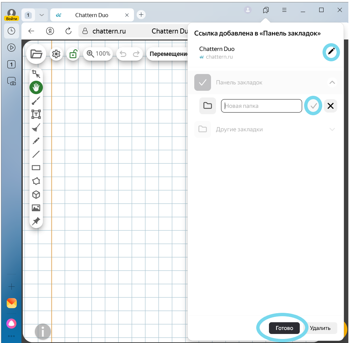The image size is (349, 343).
Task: Collapse the Панель закладок folder
Action: click(332, 82)
